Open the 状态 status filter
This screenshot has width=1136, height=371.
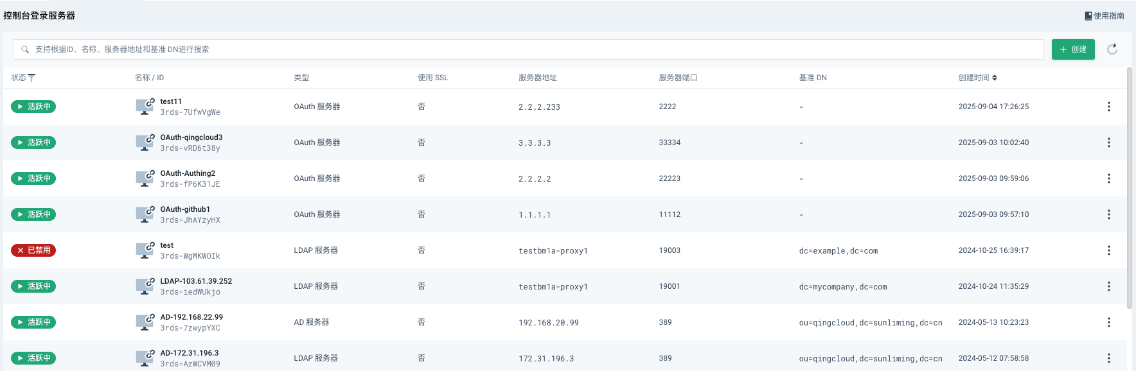tap(31, 78)
